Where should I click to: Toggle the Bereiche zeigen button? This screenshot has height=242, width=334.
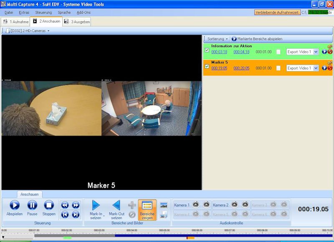pos(147,209)
